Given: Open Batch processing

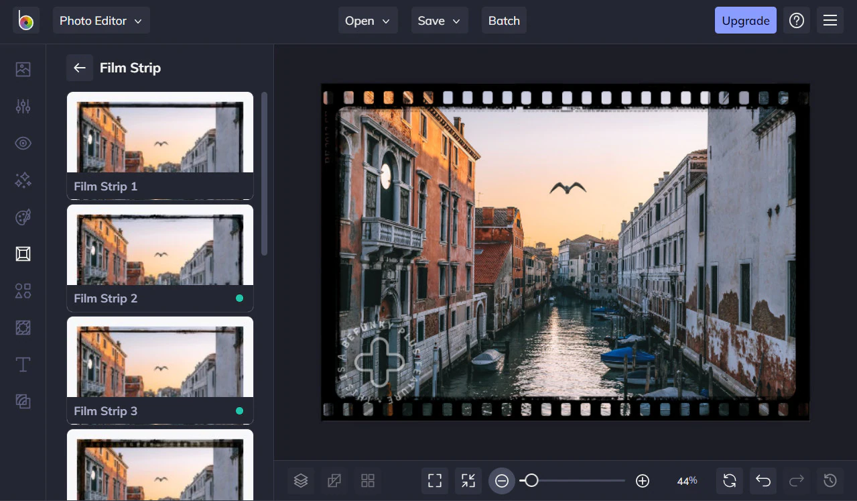Looking at the screenshot, I should click(504, 21).
